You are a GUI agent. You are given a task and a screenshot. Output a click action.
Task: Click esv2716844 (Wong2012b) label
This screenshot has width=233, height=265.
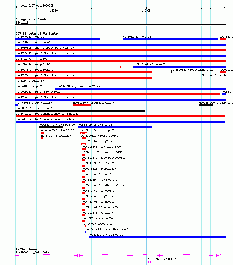(x=98, y=141)
